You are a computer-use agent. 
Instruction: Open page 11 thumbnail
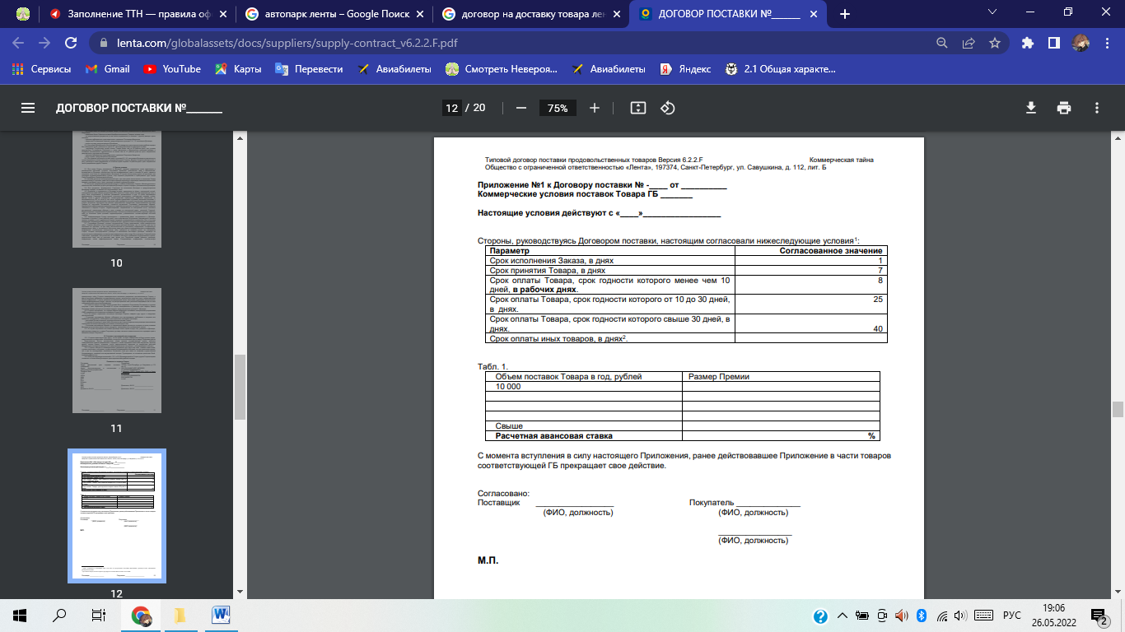[116, 351]
